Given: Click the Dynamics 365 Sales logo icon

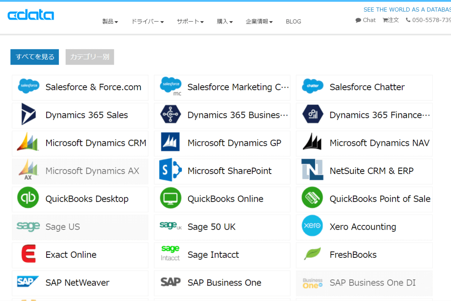Looking at the screenshot, I should [x=29, y=114].
